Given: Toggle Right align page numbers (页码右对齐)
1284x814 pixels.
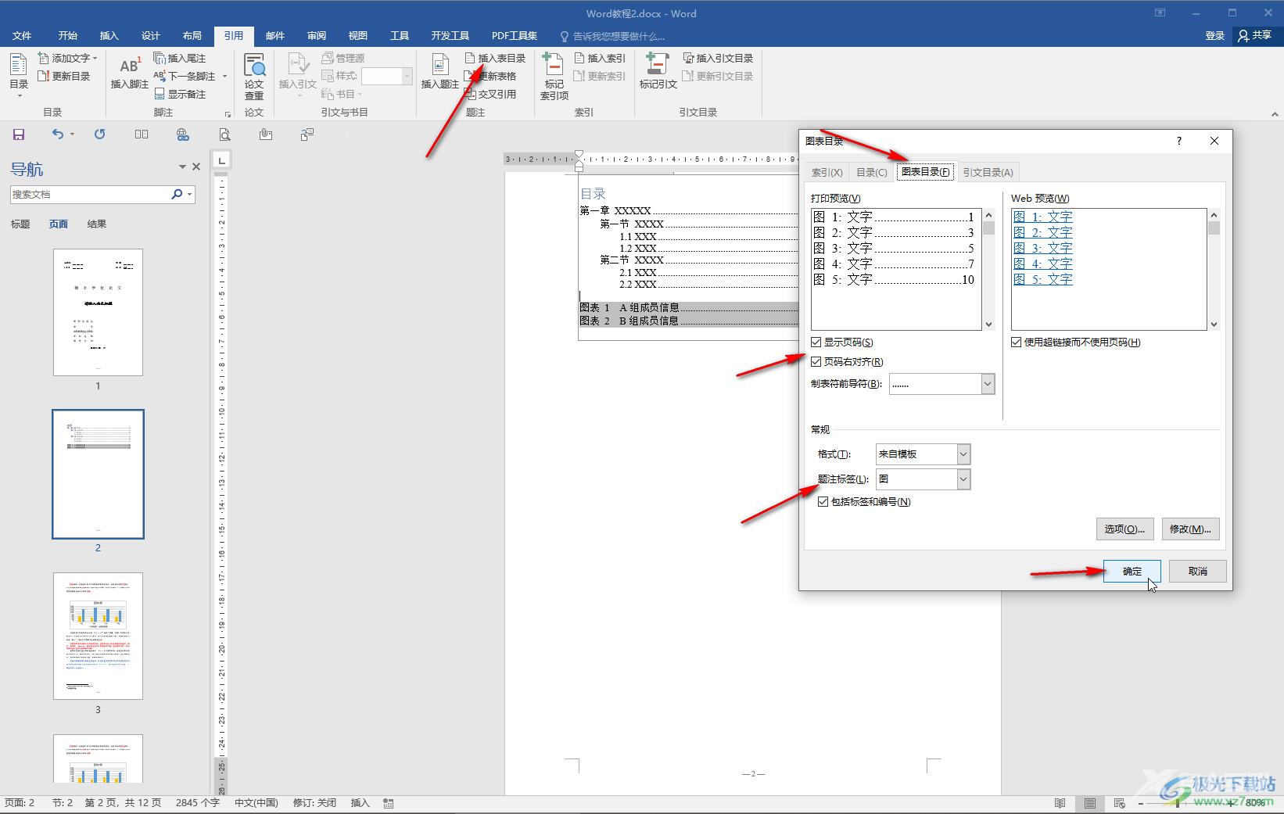Looking at the screenshot, I should click(x=816, y=362).
